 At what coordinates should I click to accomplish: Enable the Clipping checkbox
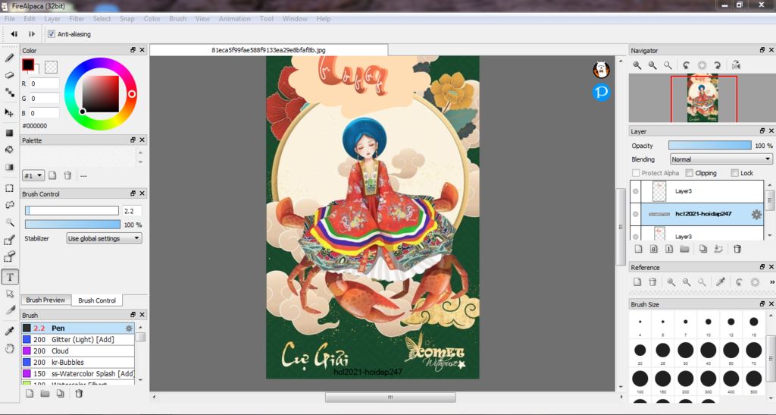click(x=689, y=173)
